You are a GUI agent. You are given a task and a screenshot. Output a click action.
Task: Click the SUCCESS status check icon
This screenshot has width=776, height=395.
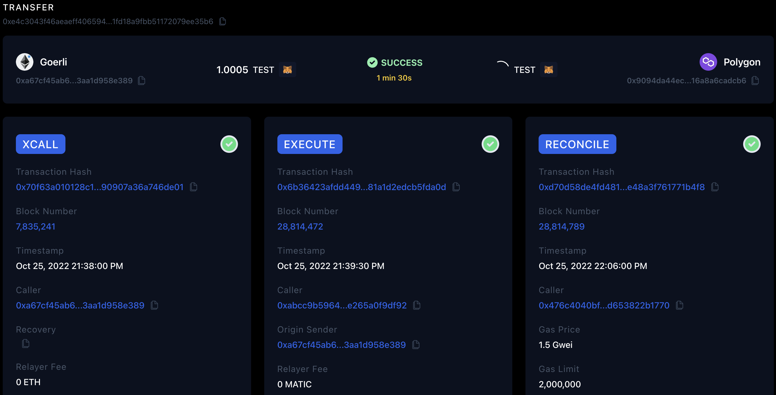(x=372, y=62)
